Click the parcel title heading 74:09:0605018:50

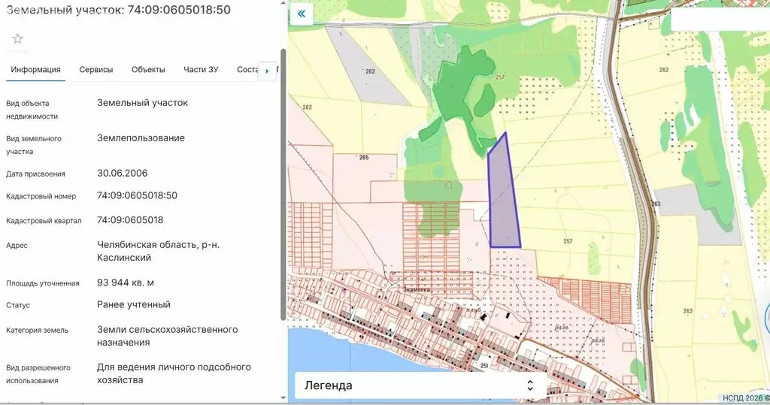[x=118, y=10]
